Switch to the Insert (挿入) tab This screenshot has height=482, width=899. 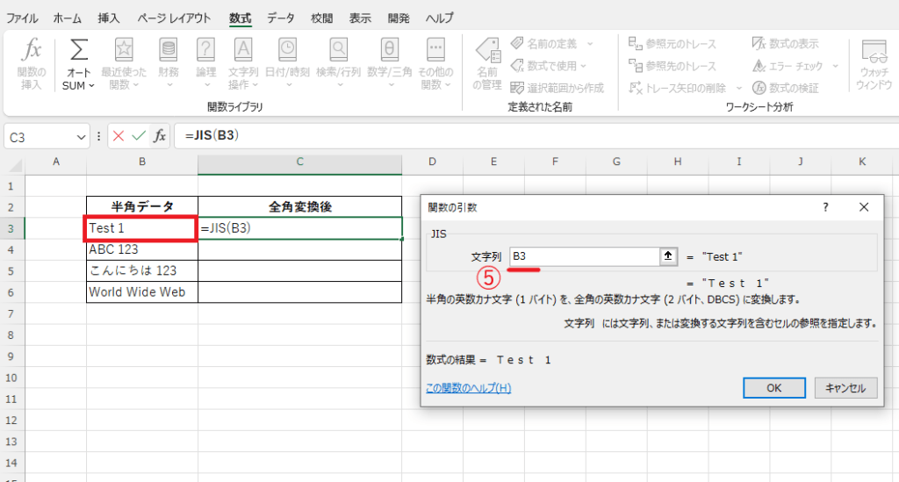109,18
